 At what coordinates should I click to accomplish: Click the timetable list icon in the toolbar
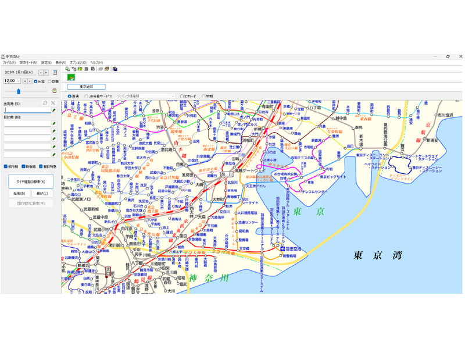(x=85, y=68)
